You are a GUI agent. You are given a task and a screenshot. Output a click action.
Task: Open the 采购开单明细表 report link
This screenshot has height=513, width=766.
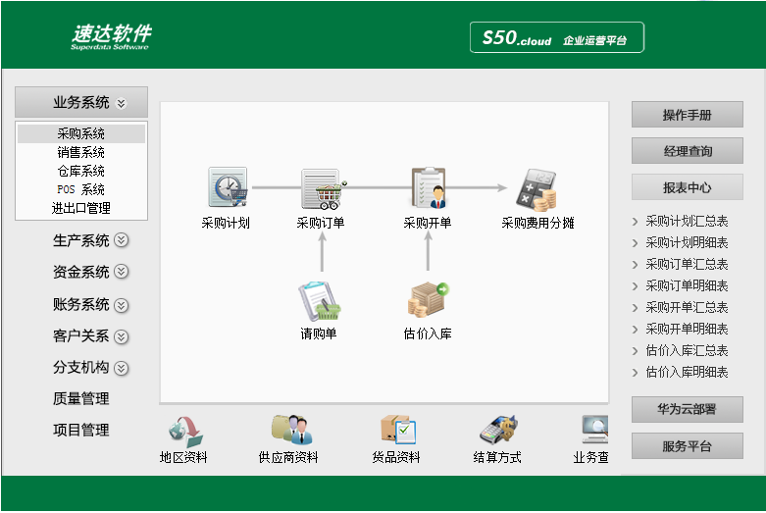pyautogui.click(x=687, y=329)
